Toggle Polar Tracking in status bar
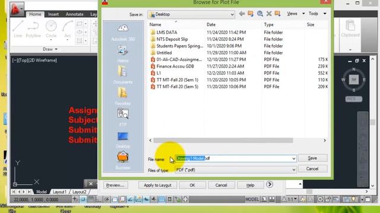Screen dimensions: 380x213 coord(107,199)
